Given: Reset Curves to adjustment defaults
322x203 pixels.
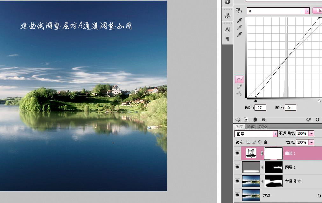Looking at the screenshot, I should click(x=318, y=119).
